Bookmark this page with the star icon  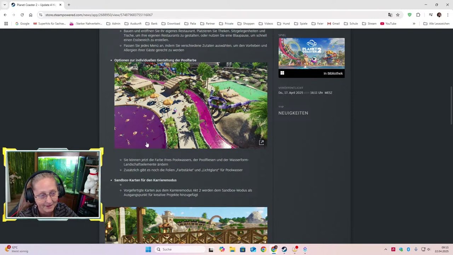coord(398,15)
